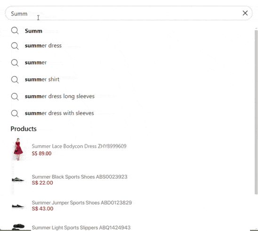Click the search icon beside 'Summ'
Image resolution: width=258 pixels, height=231 pixels.
(x=15, y=31)
